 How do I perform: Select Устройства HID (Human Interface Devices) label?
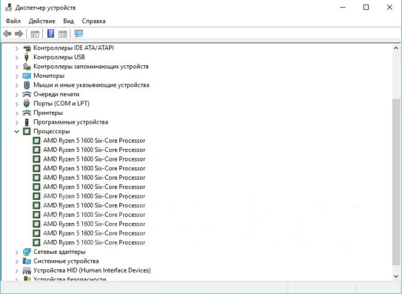(92, 270)
